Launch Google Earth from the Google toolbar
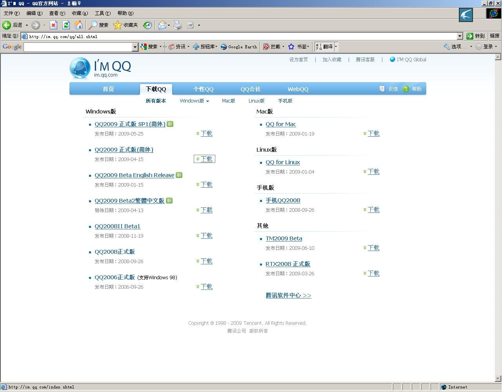This screenshot has width=502, height=392. click(238, 47)
